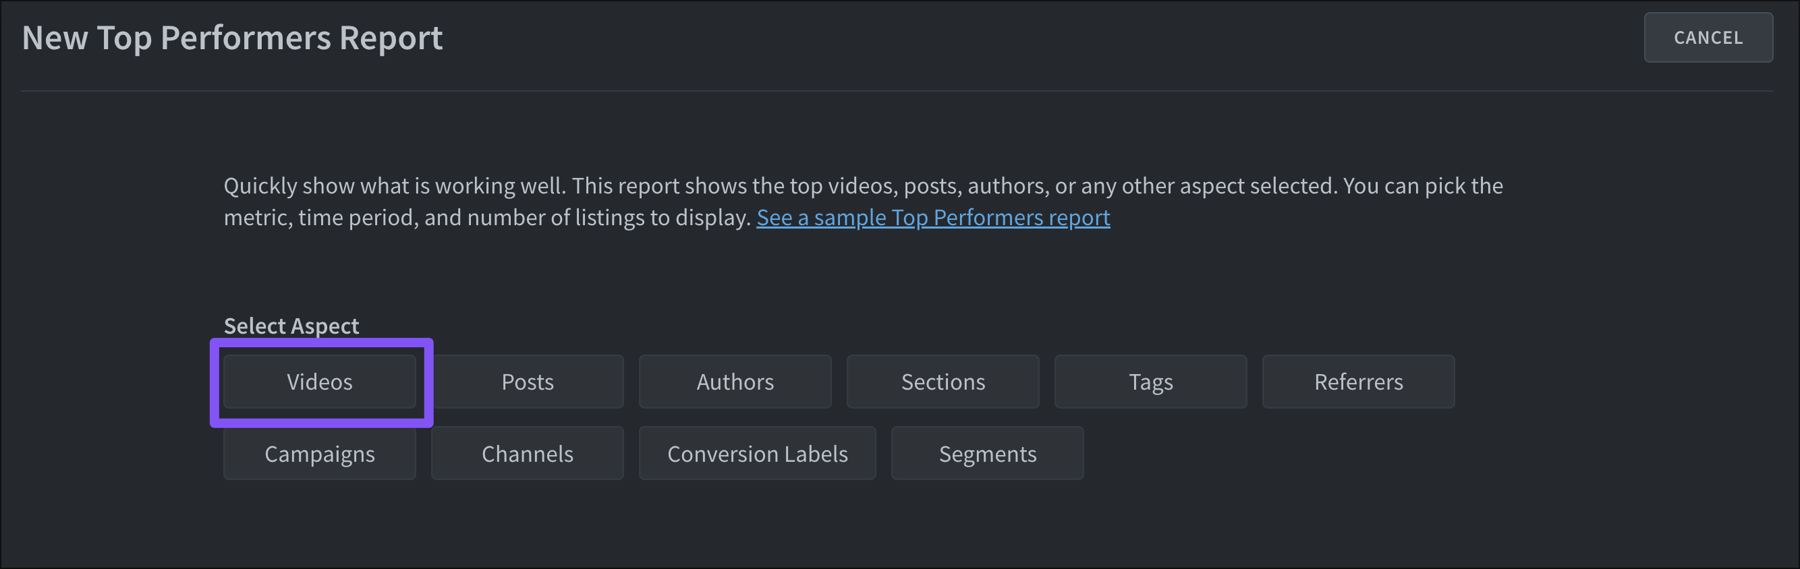The height and width of the screenshot is (569, 1800).
Task: Pick the Sections aspect button
Action: (x=943, y=382)
